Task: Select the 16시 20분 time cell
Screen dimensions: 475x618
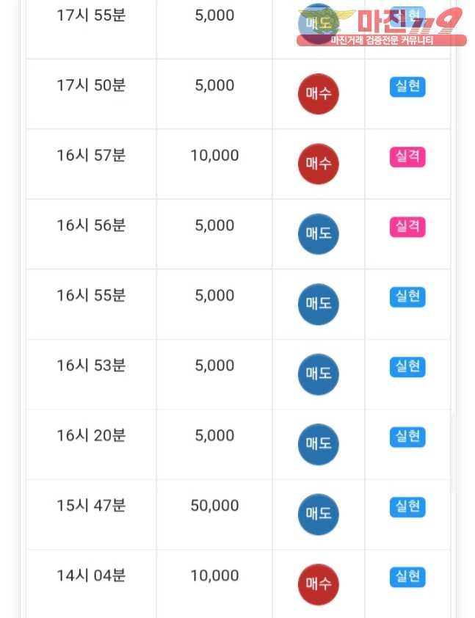Action: pos(91,435)
